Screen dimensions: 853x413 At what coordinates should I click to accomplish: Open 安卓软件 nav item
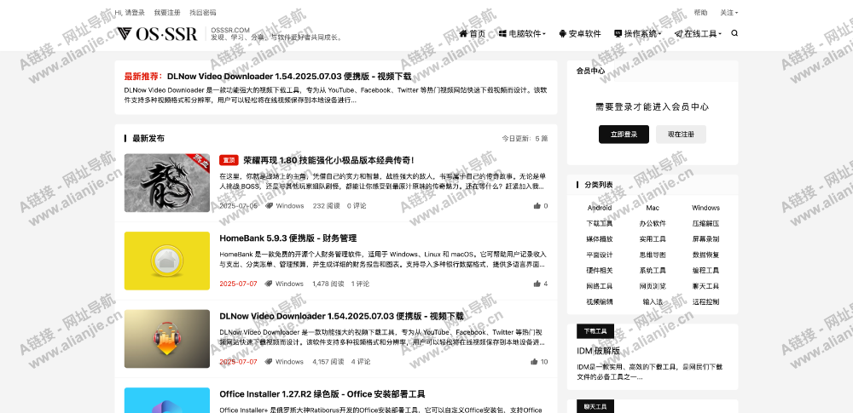pyautogui.click(x=579, y=34)
